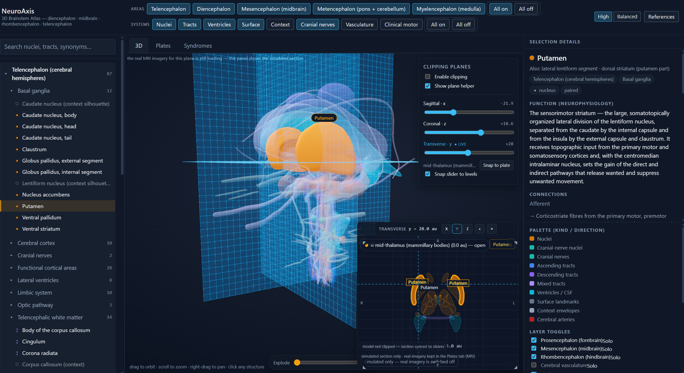Click the square icon beside Caudate nucleus (context silhouette)
Image resolution: width=684 pixels, height=373 pixels.
17,104
